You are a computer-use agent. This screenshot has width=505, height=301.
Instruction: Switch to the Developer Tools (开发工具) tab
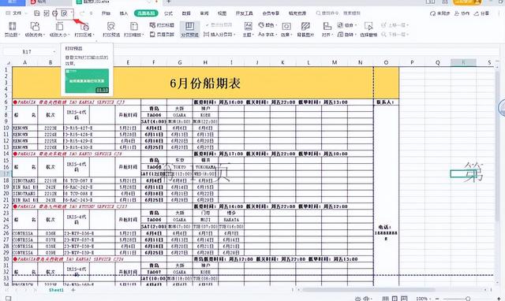point(245,13)
